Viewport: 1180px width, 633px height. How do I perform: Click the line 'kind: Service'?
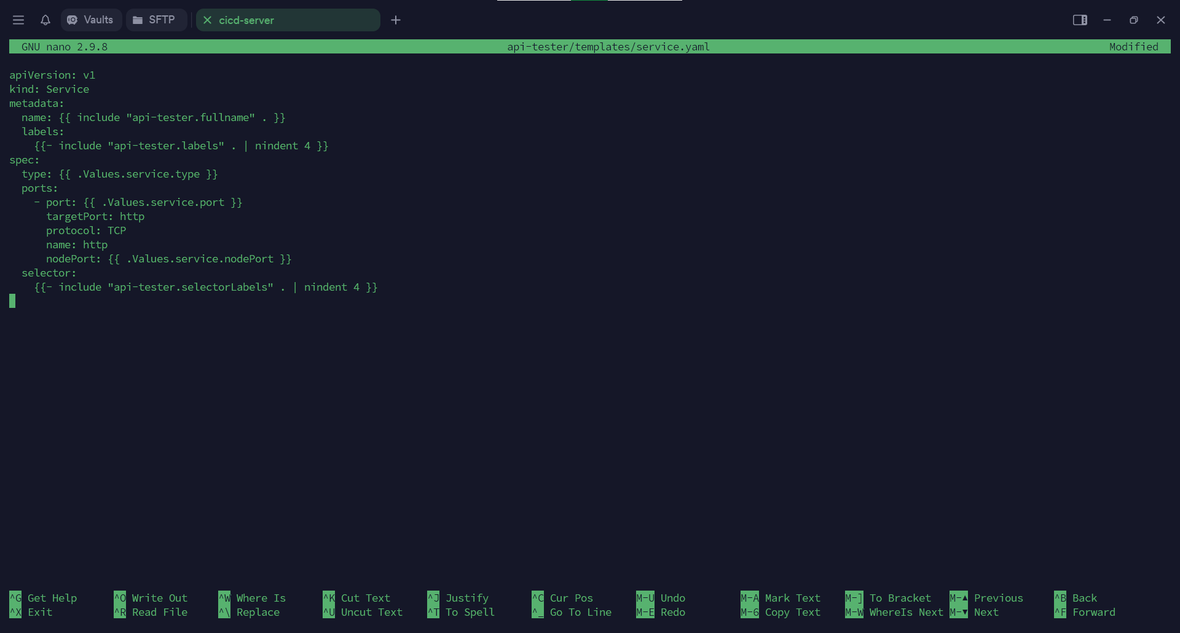coord(49,89)
